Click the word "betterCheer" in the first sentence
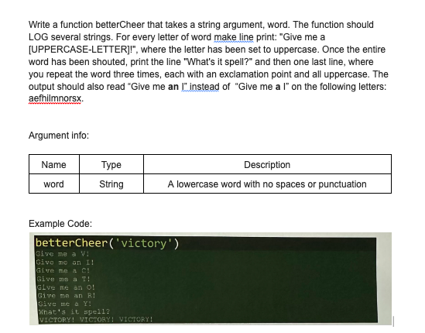425x333 pixels. (x=120, y=25)
